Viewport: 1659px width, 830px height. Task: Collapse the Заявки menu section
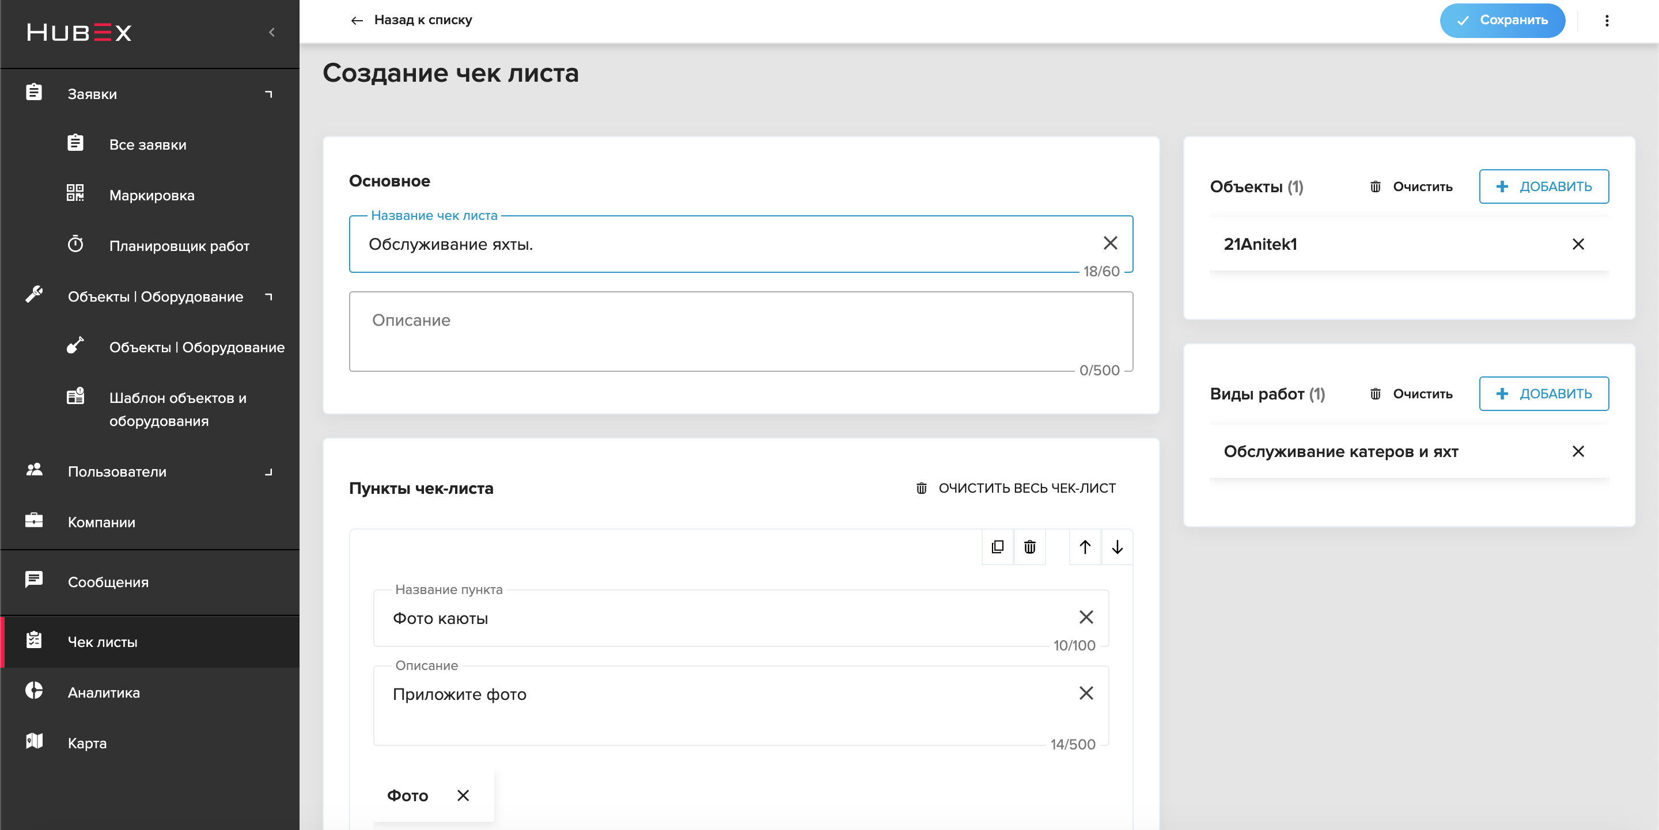pos(268,94)
